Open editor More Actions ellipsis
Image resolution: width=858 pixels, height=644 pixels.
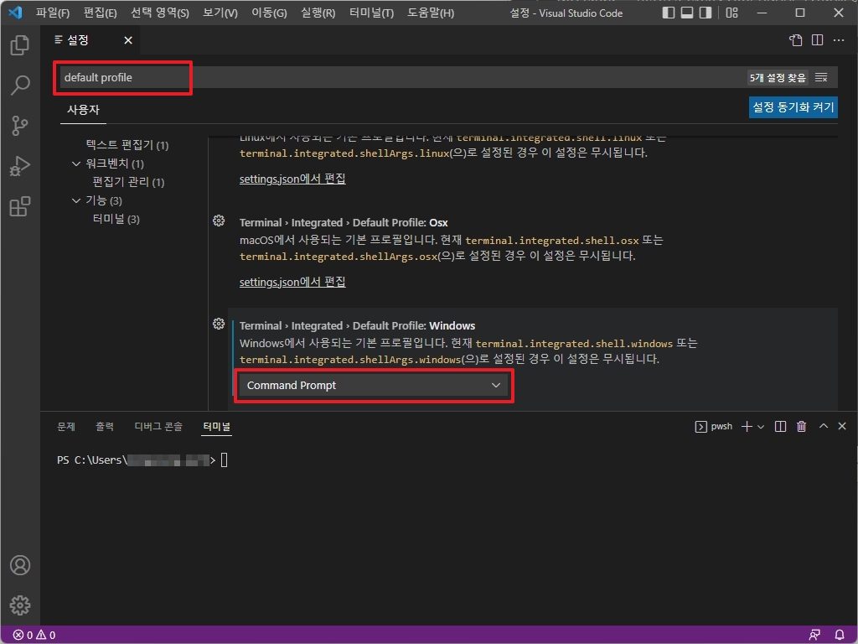pos(838,40)
